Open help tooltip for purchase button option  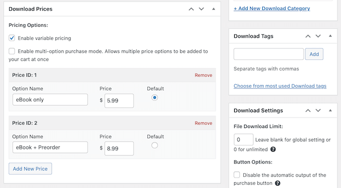pyautogui.click(x=277, y=183)
